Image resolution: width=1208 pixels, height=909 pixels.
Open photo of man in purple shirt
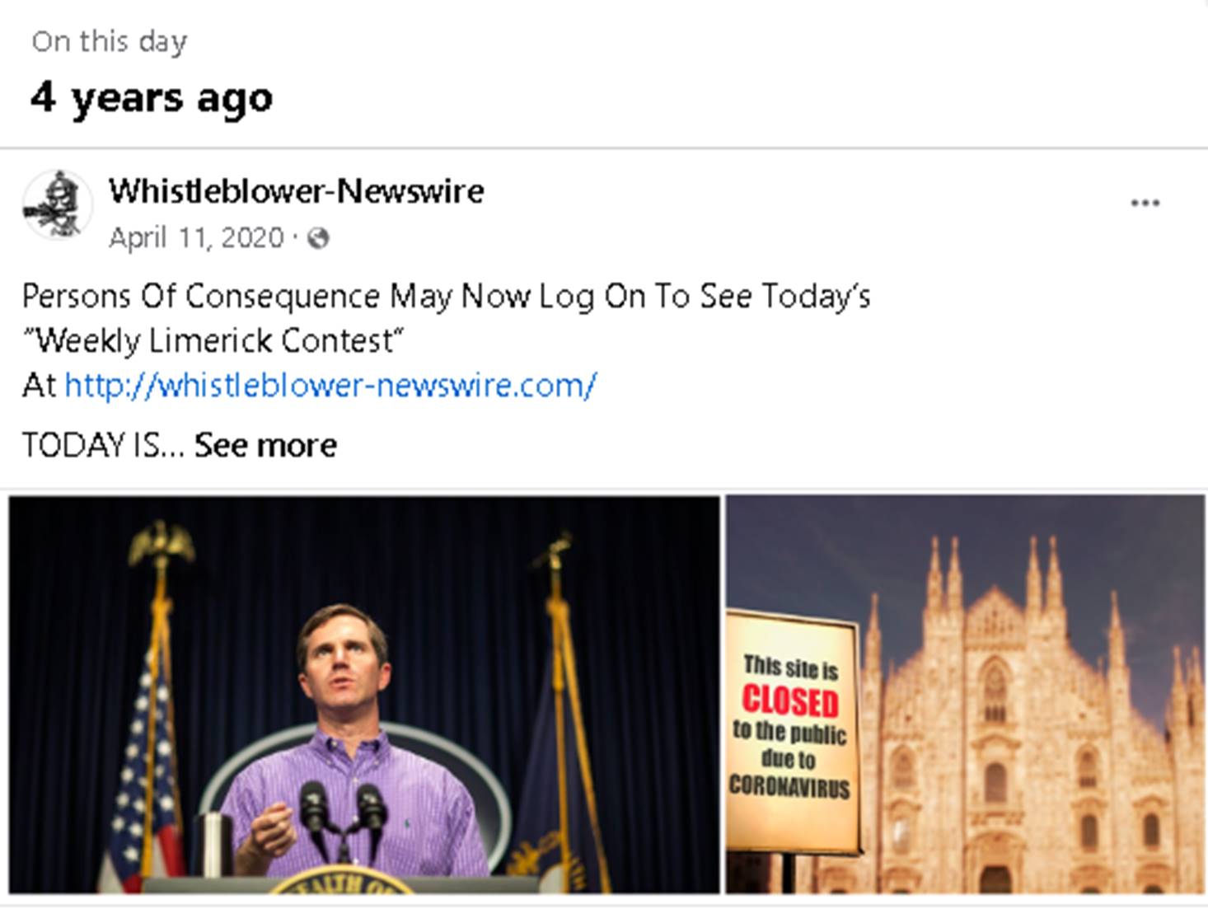coord(363,694)
